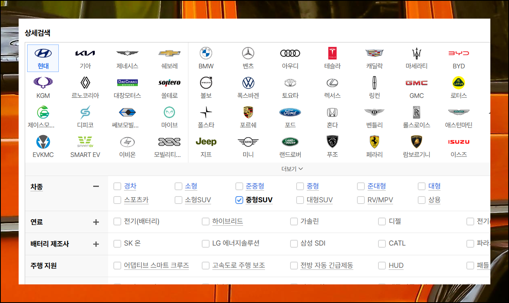Select the Mercedes-Benz (벤츠) logo
This screenshot has width=509, height=303.
[248, 53]
